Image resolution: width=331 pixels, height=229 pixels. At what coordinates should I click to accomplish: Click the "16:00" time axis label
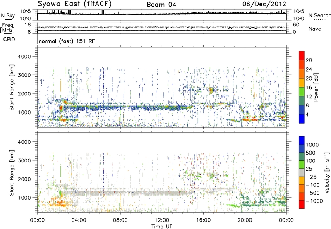(203, 220)
